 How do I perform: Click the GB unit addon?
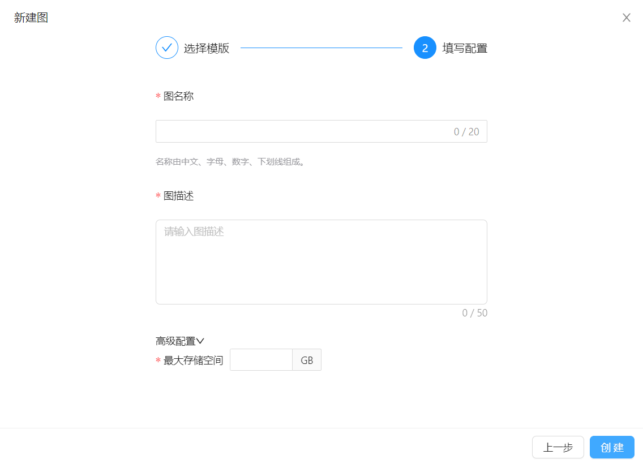point(307,360)
